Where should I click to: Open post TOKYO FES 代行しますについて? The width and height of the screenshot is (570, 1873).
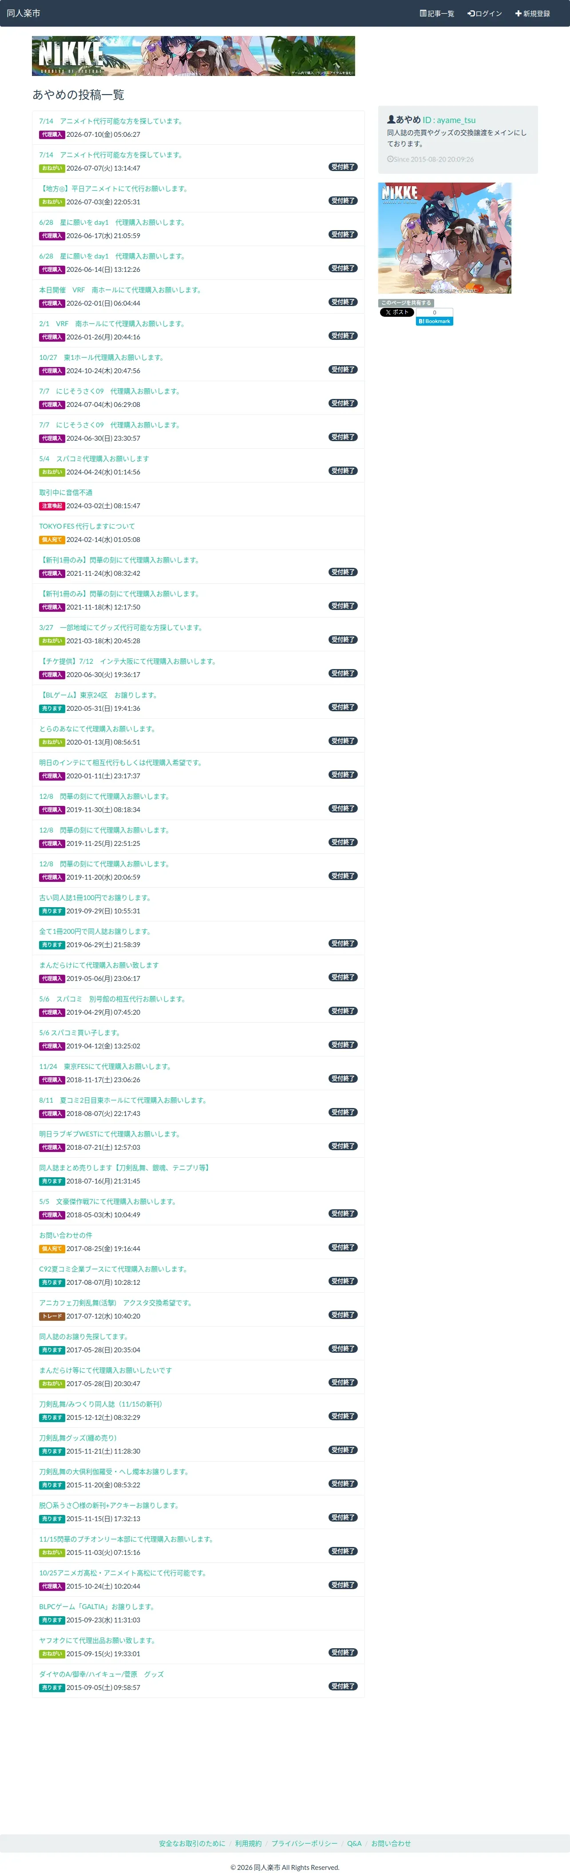(87, 526)
